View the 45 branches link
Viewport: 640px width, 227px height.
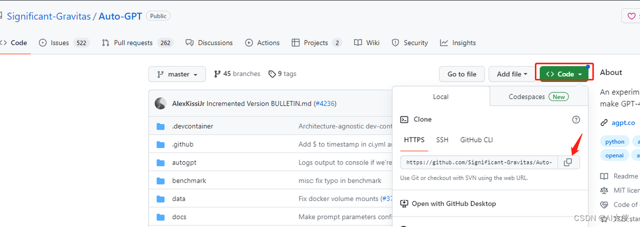237,74
